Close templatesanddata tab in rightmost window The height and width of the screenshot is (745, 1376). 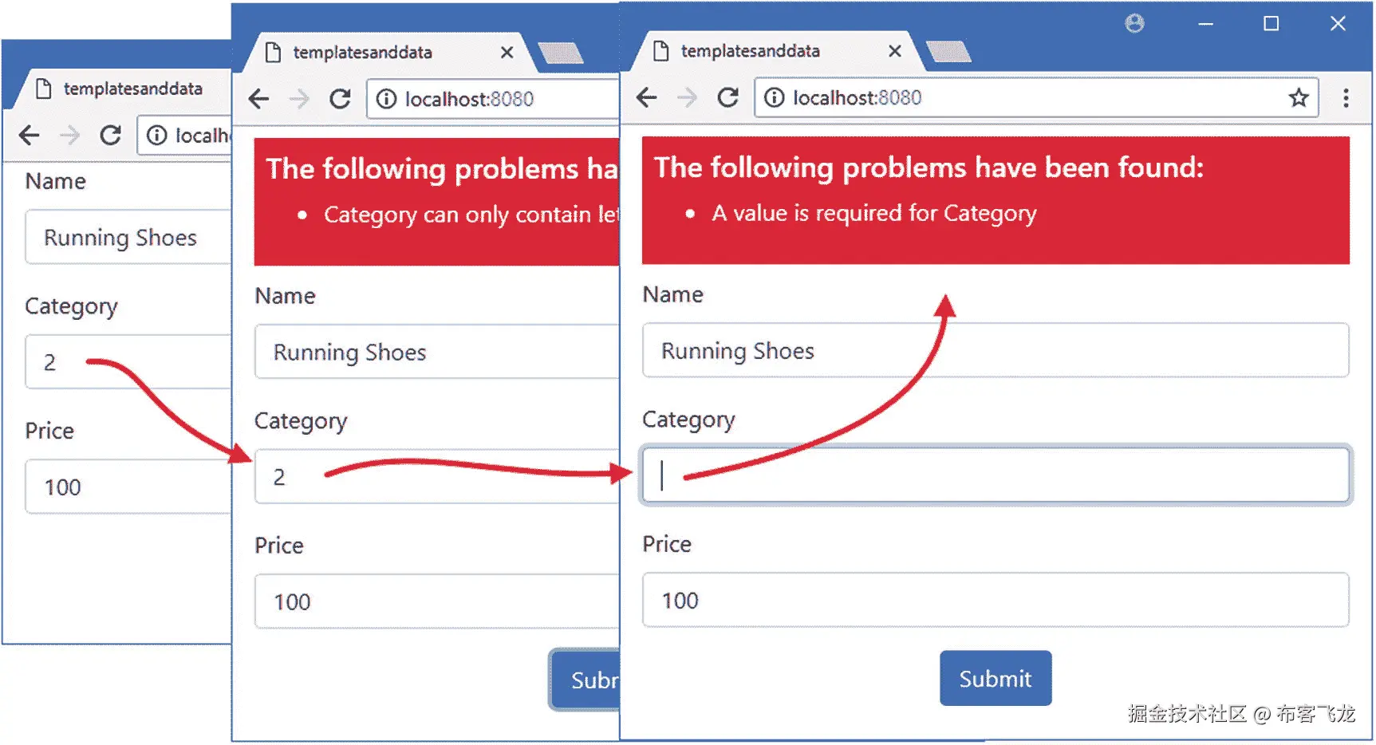(895, 51)
